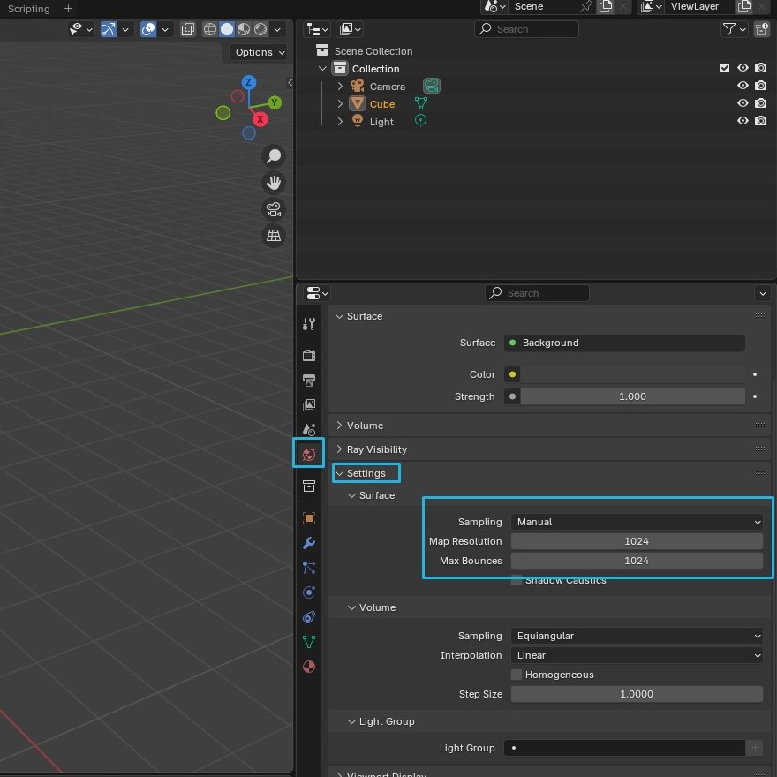Switch to the View Layer properties tab
This screenshot has width=777, height=777.
coord(308,404)
